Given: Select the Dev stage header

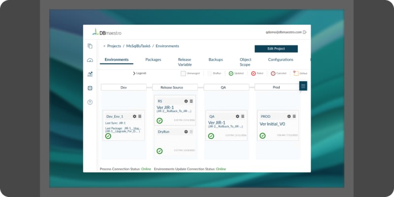Looking at the screenshot, I should click(124, 87).
